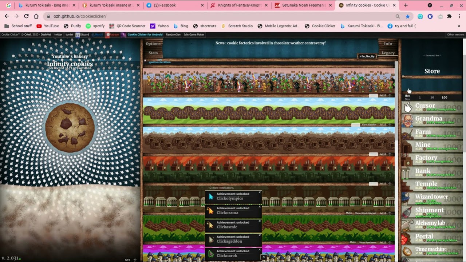Open the Clickasmic achievement notification
The image size is (466, 262).
[x=233, y=225]
